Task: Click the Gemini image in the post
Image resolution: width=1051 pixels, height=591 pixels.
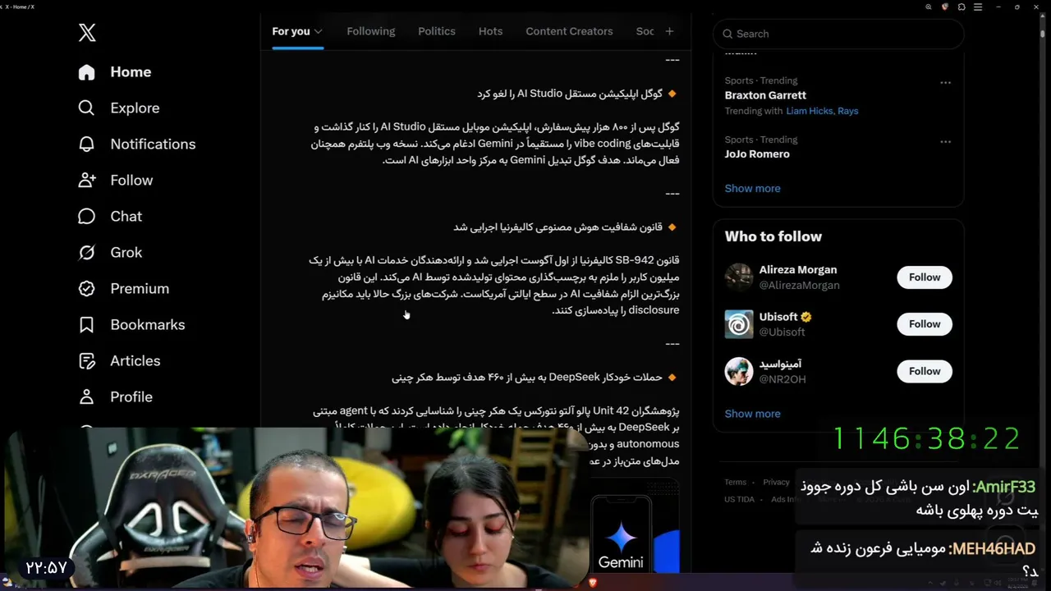Action: coord(634,525)
